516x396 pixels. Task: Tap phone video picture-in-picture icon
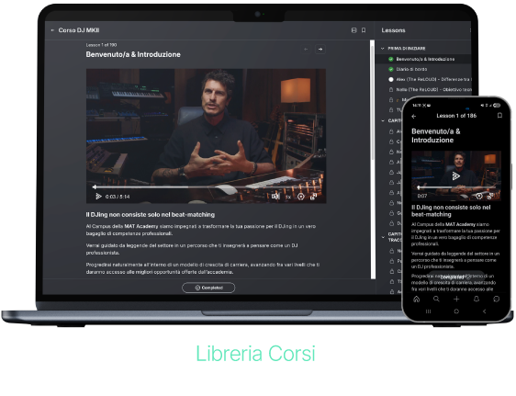tap(490, 197)
